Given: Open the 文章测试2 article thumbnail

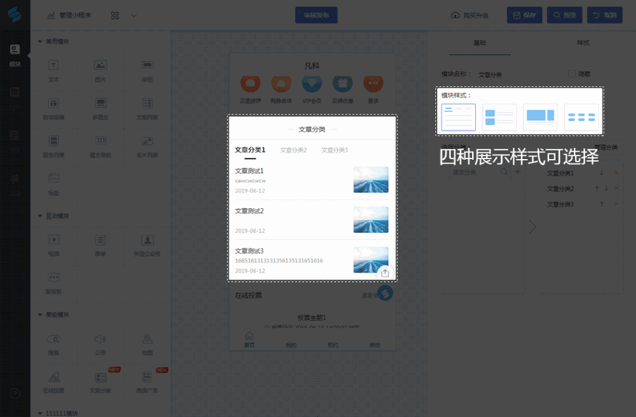Looking at the screenshot, I should [371, 219].
